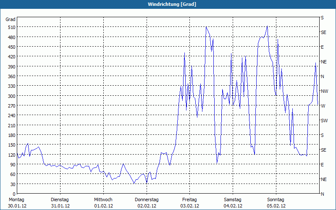
Task: Click the 270 value on the left axis
Action: [10, 106]
